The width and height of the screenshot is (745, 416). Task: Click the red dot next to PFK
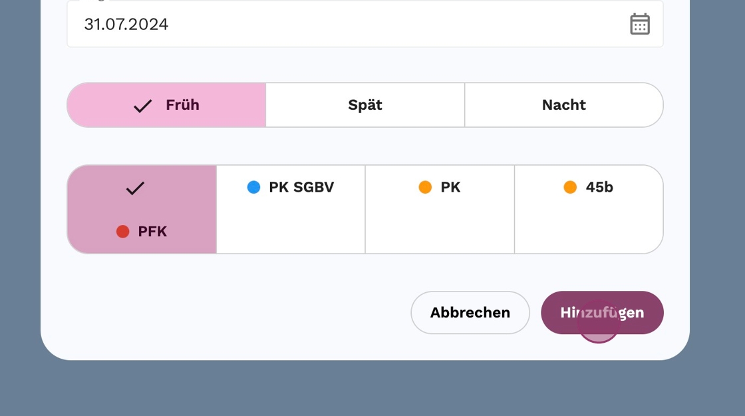tap(122, 232)
